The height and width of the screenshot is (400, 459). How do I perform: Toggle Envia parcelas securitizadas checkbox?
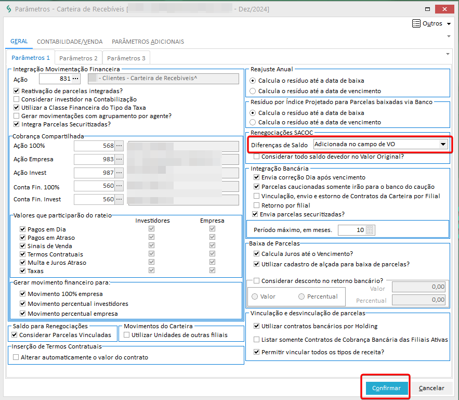click(255, 214)
